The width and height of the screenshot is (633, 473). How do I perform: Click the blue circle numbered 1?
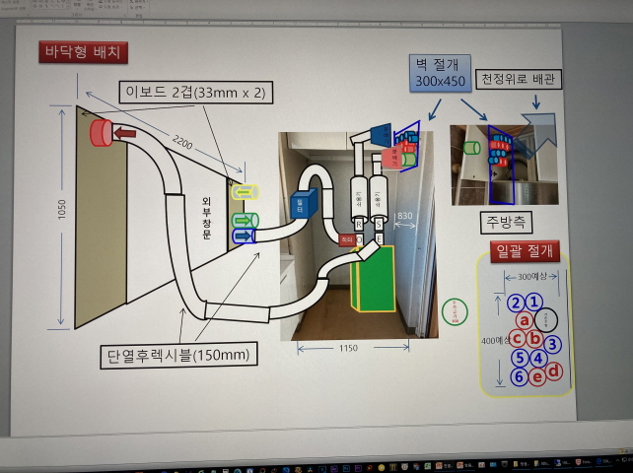pyautogui.click(x=534, y=303)
